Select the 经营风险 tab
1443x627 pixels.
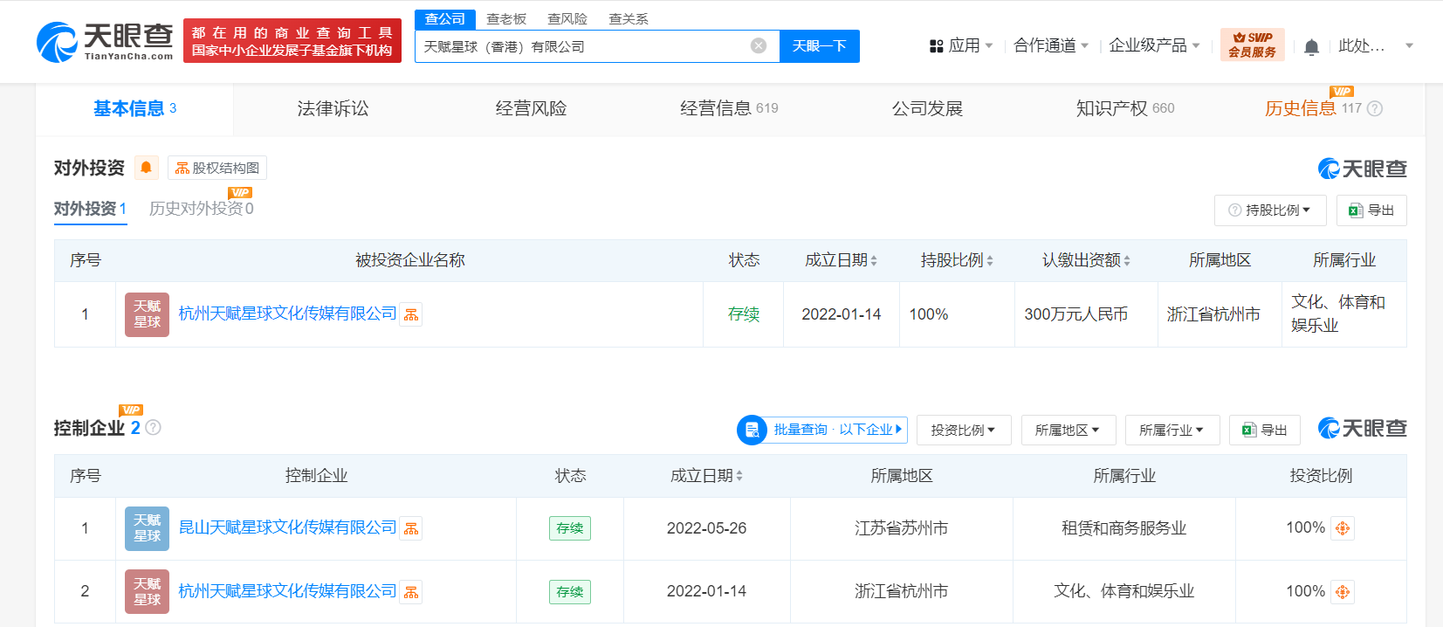pos(531,108)
